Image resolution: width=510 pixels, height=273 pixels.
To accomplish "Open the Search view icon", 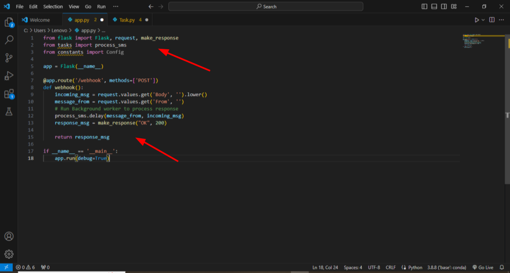I will click(9, 40).
